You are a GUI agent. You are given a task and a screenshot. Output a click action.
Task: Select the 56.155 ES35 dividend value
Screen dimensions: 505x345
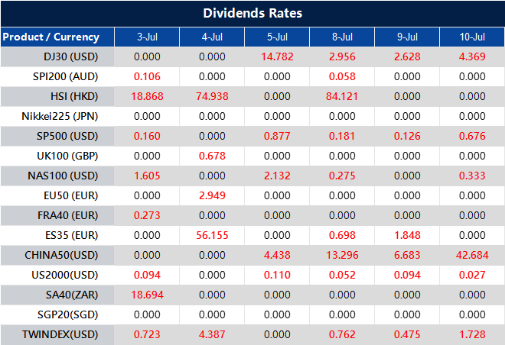click(x=212, y=235)
